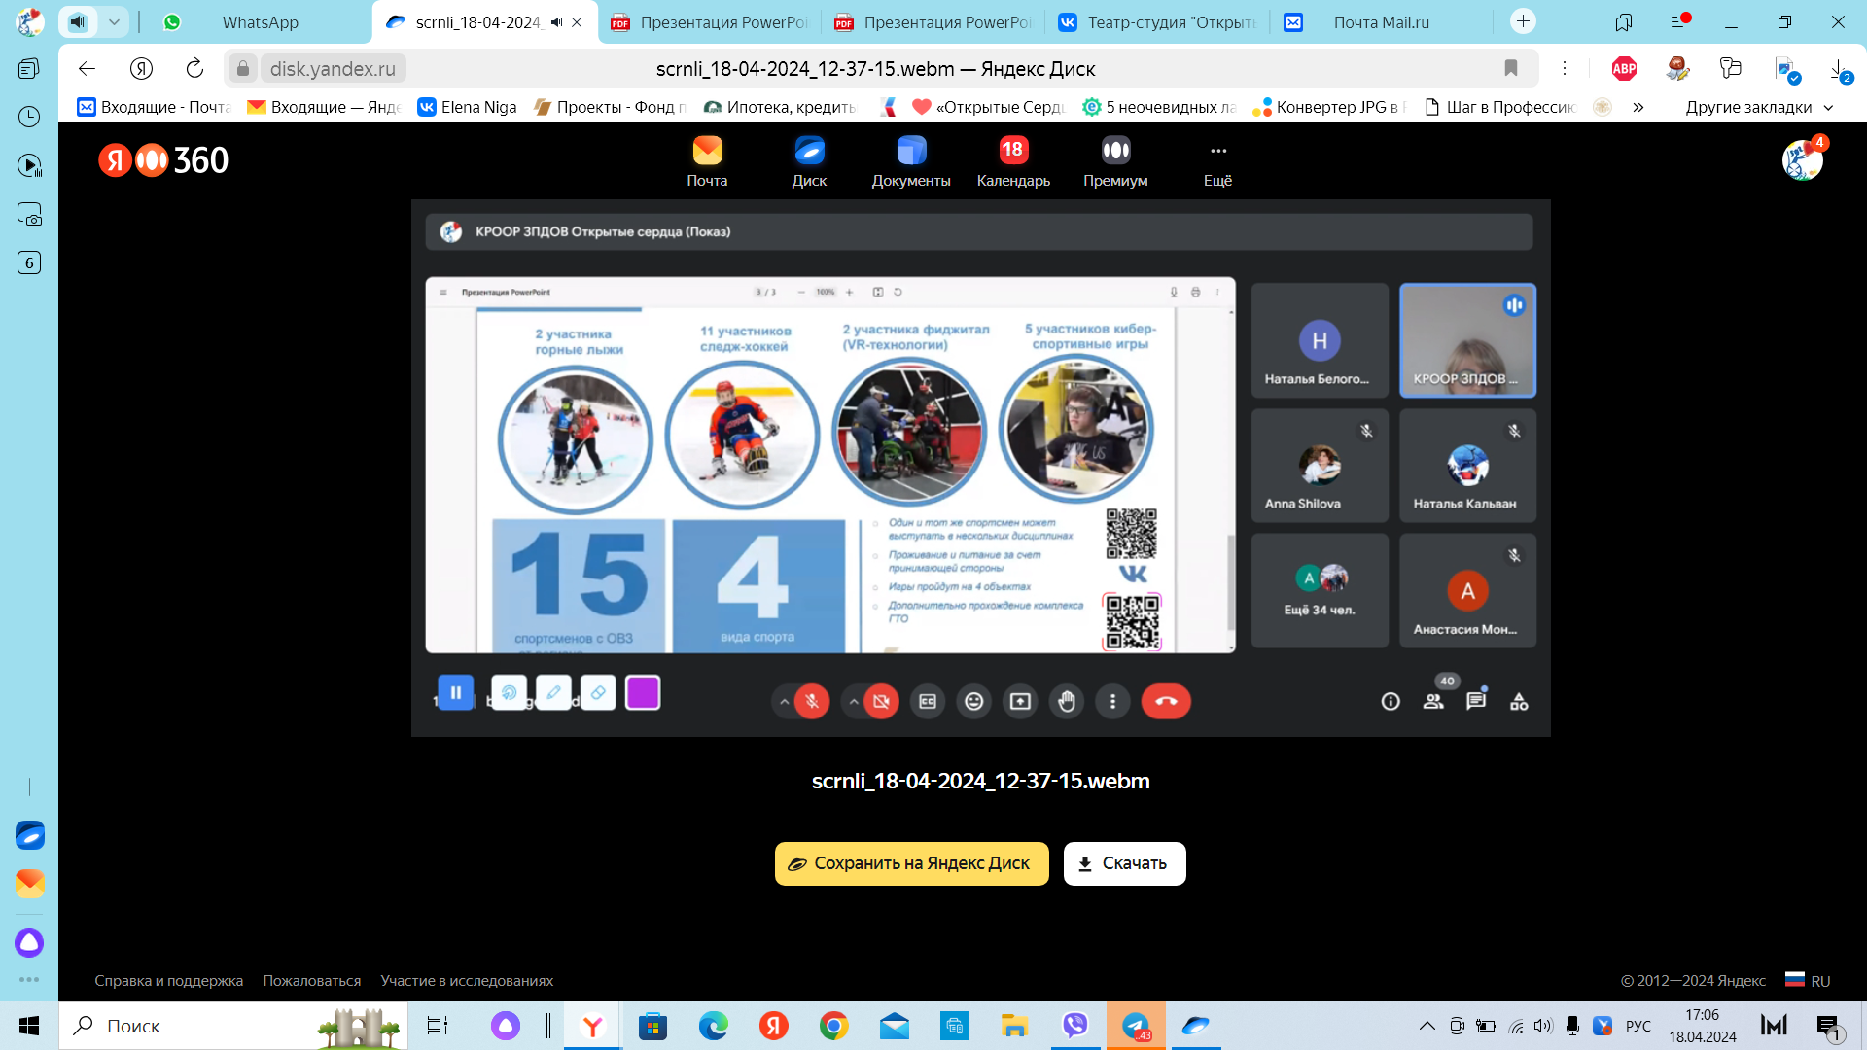Click Скачать download button
This screenshot has height=1050, width=1867.
1124,863
